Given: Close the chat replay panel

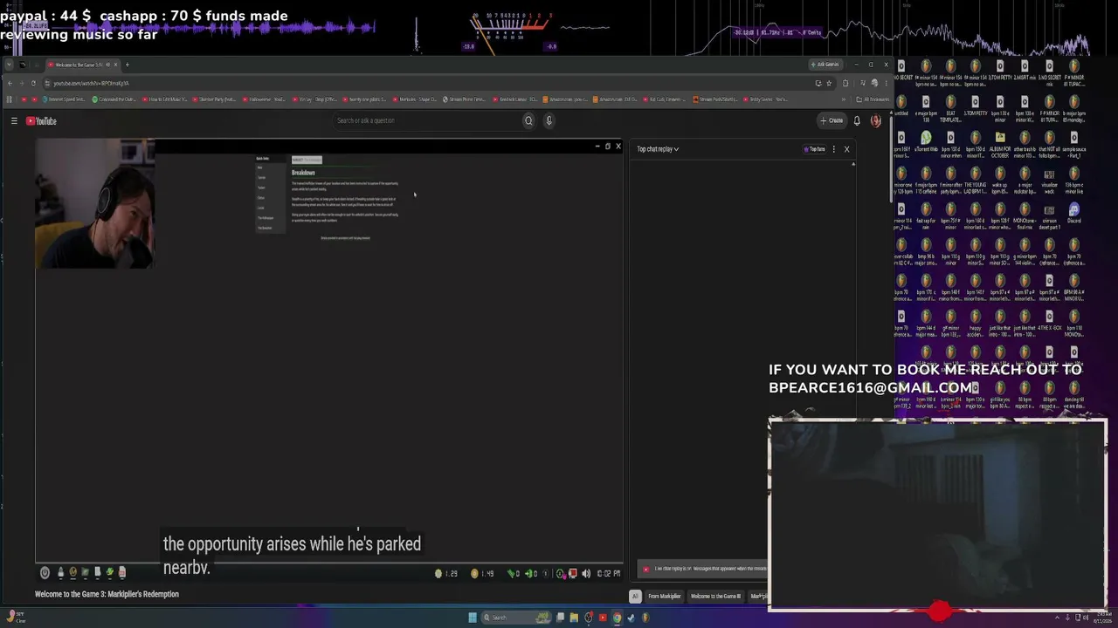Looking at the screenshot, I should [x=846, y=149].
